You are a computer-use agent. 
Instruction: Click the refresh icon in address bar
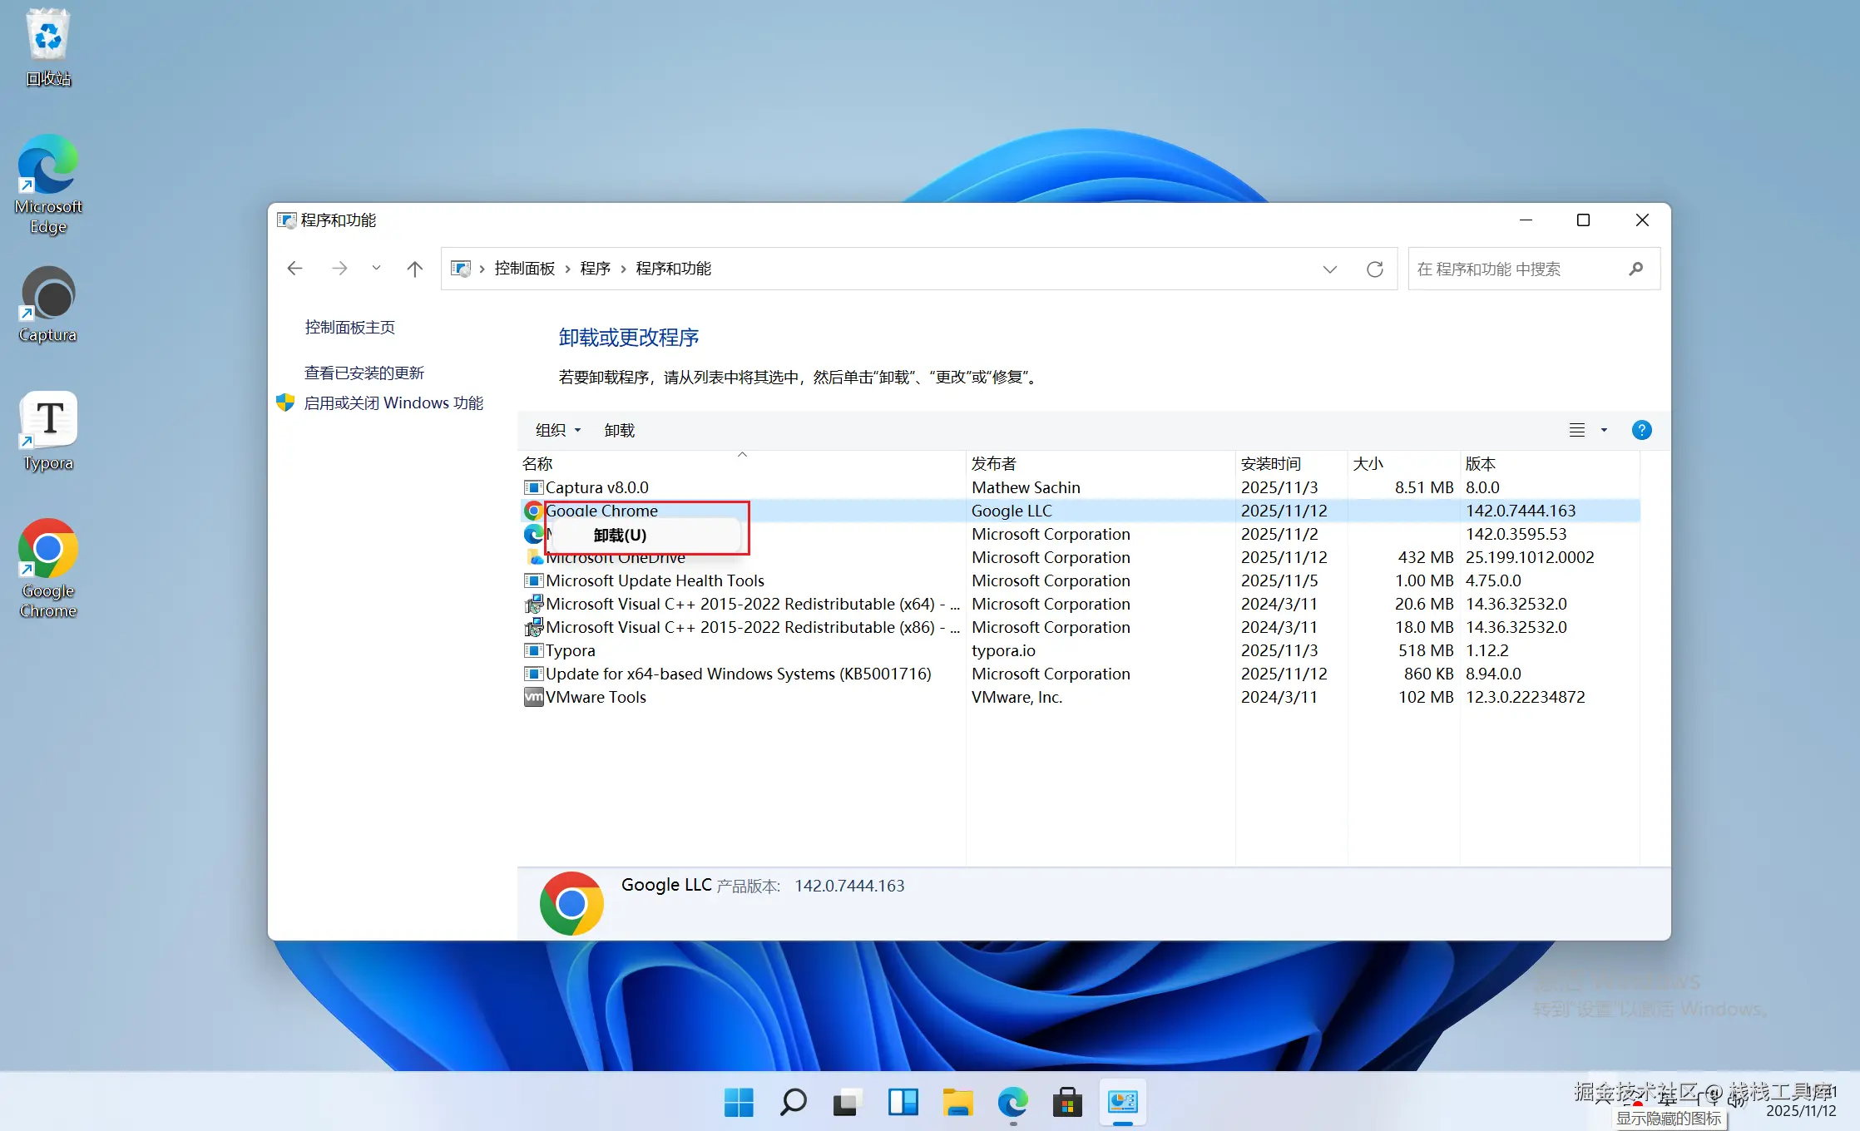[x=1374, y=269]
